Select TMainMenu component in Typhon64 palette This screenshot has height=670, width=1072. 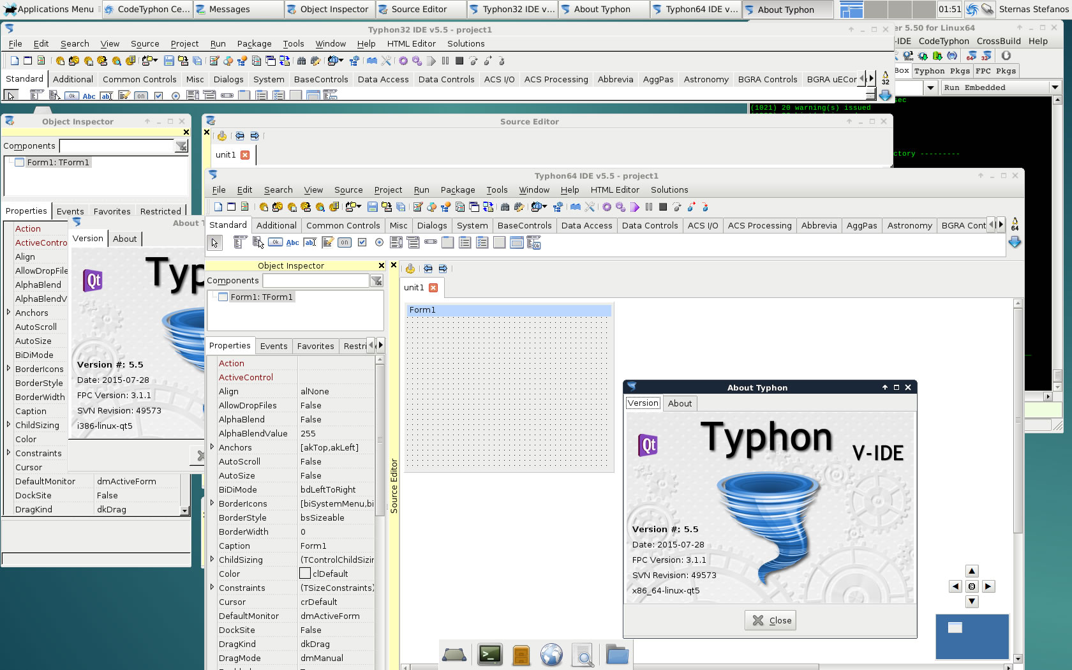coord(240,242)
